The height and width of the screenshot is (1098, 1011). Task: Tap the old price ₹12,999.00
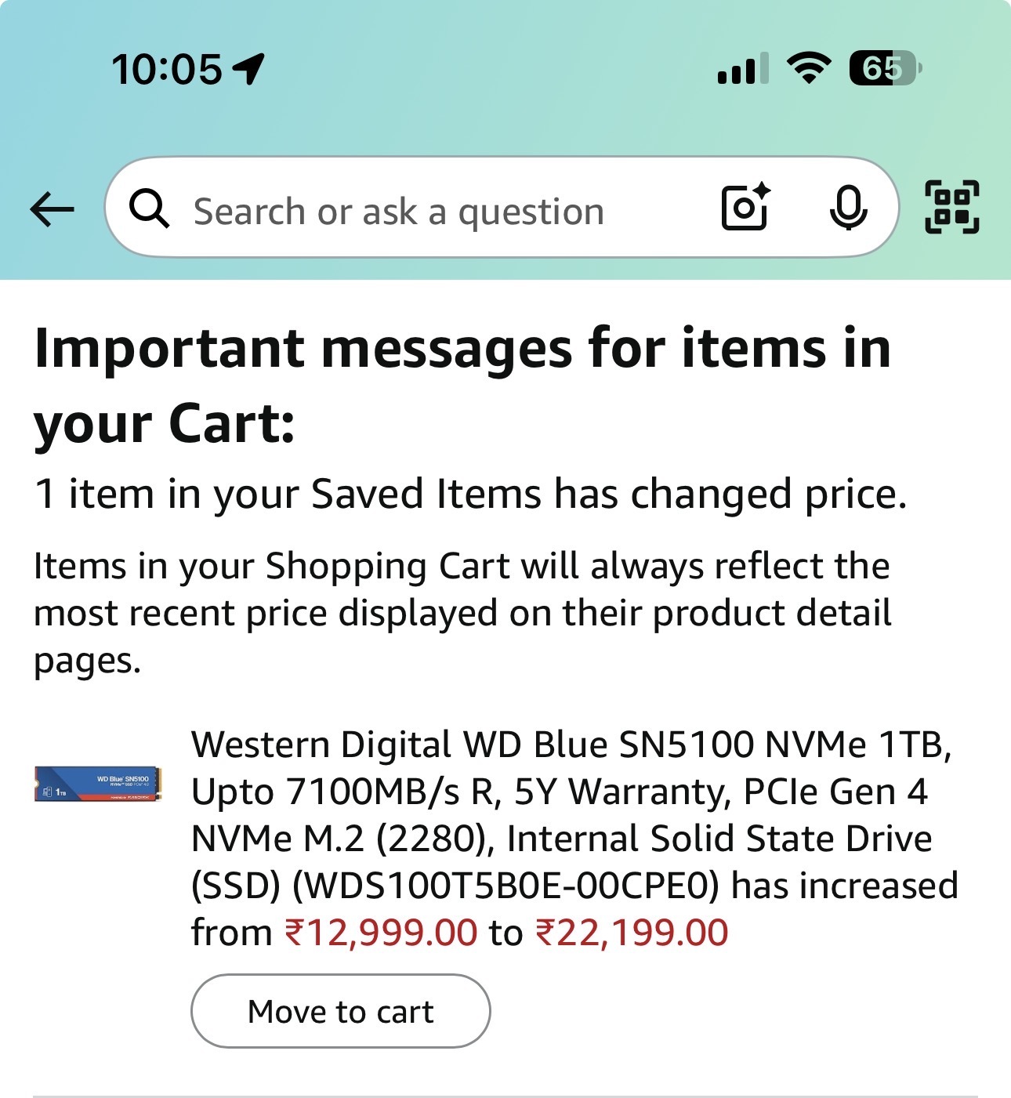tap(381, 933)
